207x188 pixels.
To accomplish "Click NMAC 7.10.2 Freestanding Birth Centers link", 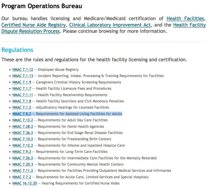I will click(x=23, y=139).
